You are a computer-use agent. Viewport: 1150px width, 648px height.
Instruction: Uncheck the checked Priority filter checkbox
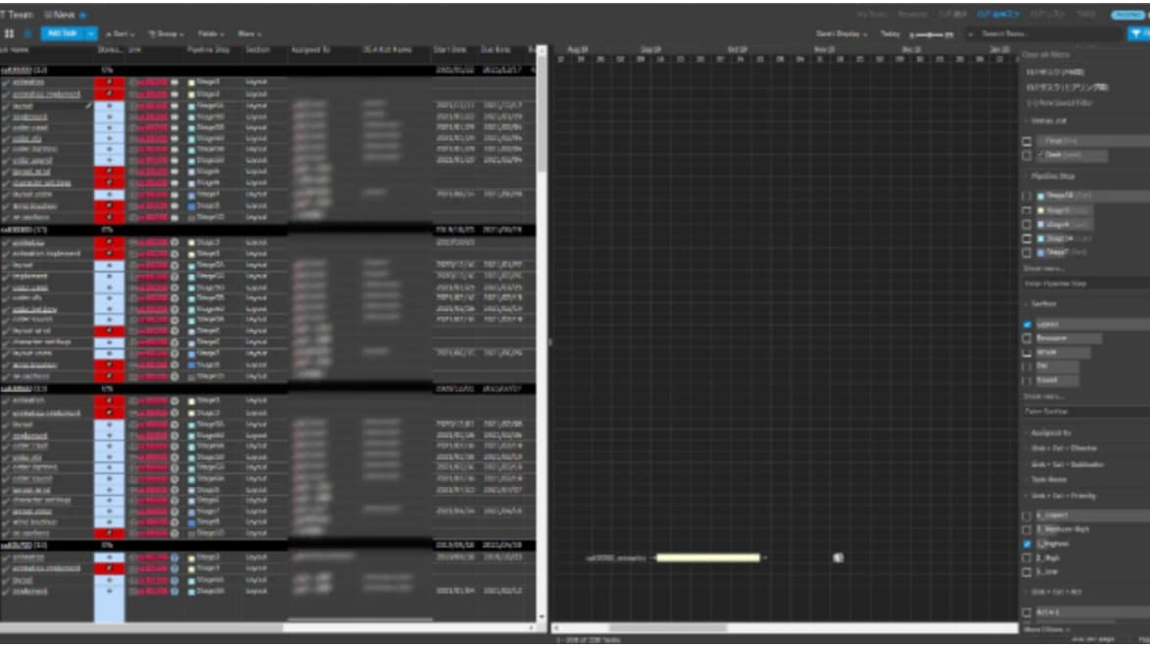(1027, 543)
